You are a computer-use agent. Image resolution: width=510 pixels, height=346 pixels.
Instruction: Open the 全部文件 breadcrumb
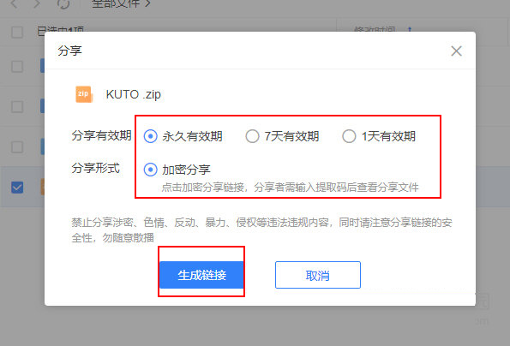[116, 4]
